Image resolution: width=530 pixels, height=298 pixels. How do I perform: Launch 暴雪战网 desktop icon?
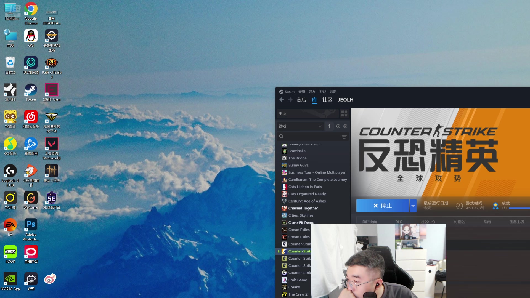tap(31, 146)
